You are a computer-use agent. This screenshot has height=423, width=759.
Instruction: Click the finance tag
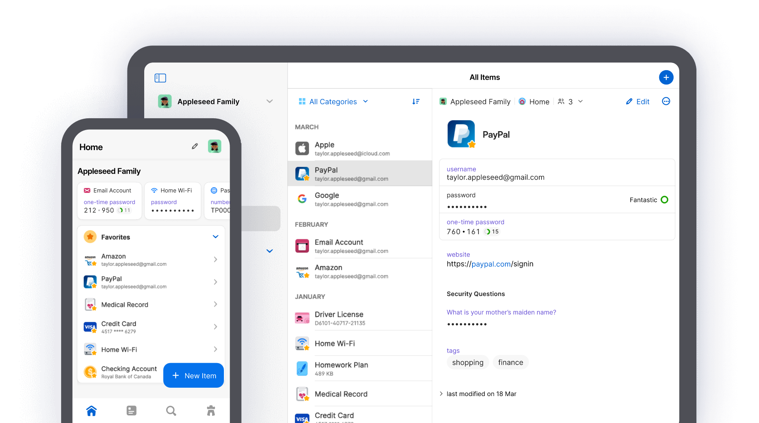[x=510, y=362]
